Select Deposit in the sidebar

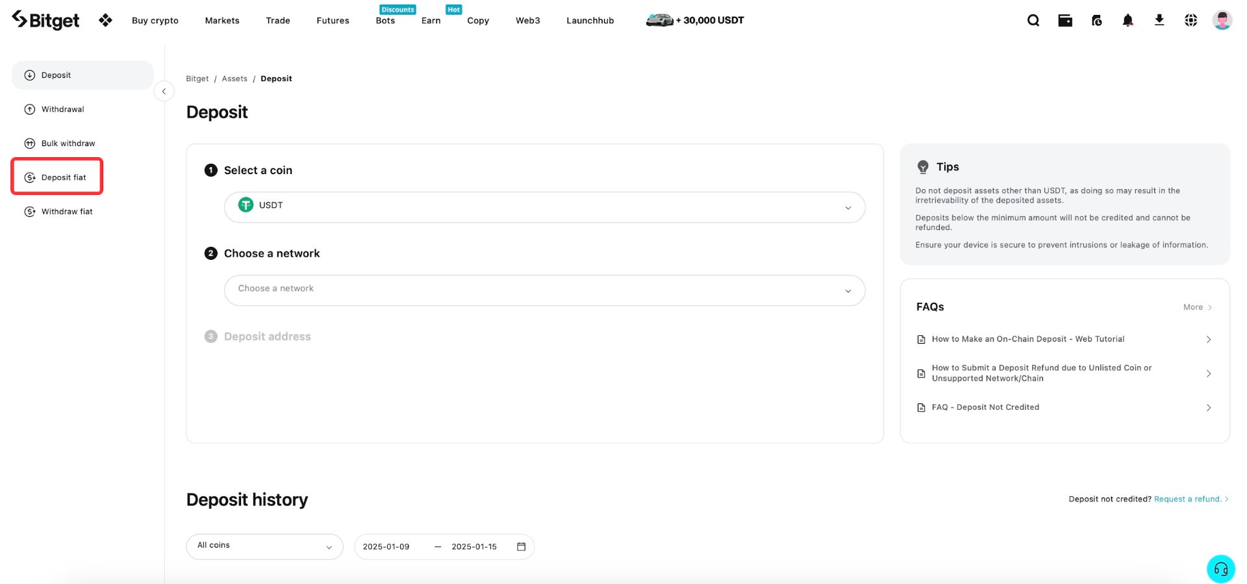tap(82, 75)
